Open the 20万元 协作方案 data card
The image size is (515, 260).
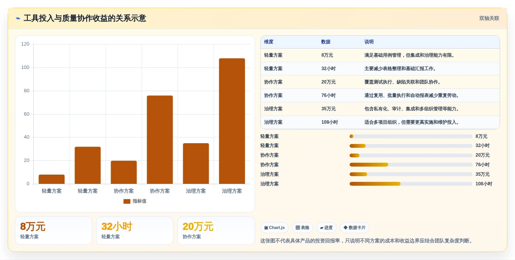pos(216,231)
